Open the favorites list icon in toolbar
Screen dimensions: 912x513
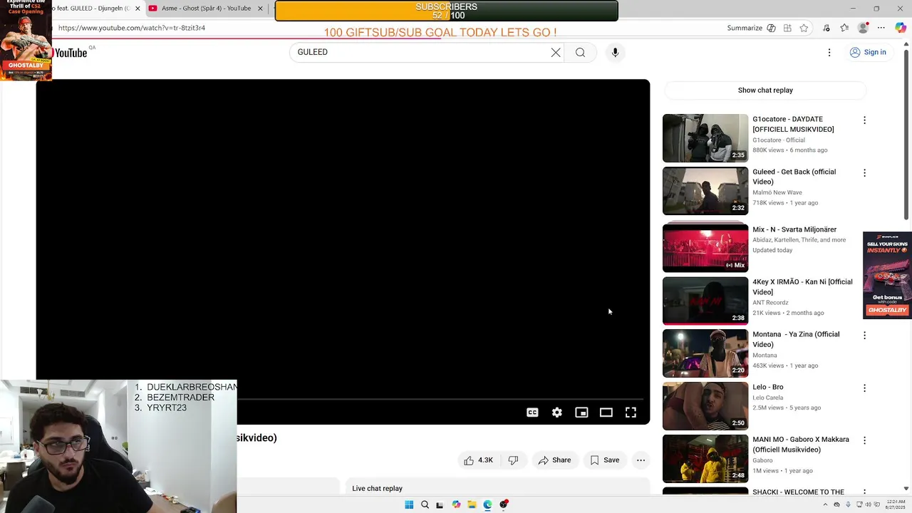tap(844, 28)
